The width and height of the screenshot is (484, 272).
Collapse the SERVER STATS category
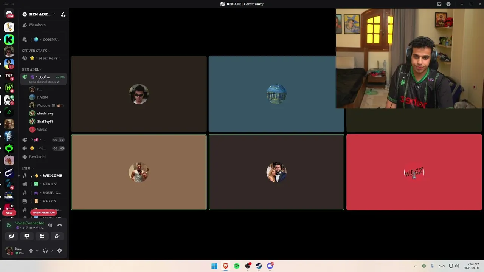tap(36, 51)
